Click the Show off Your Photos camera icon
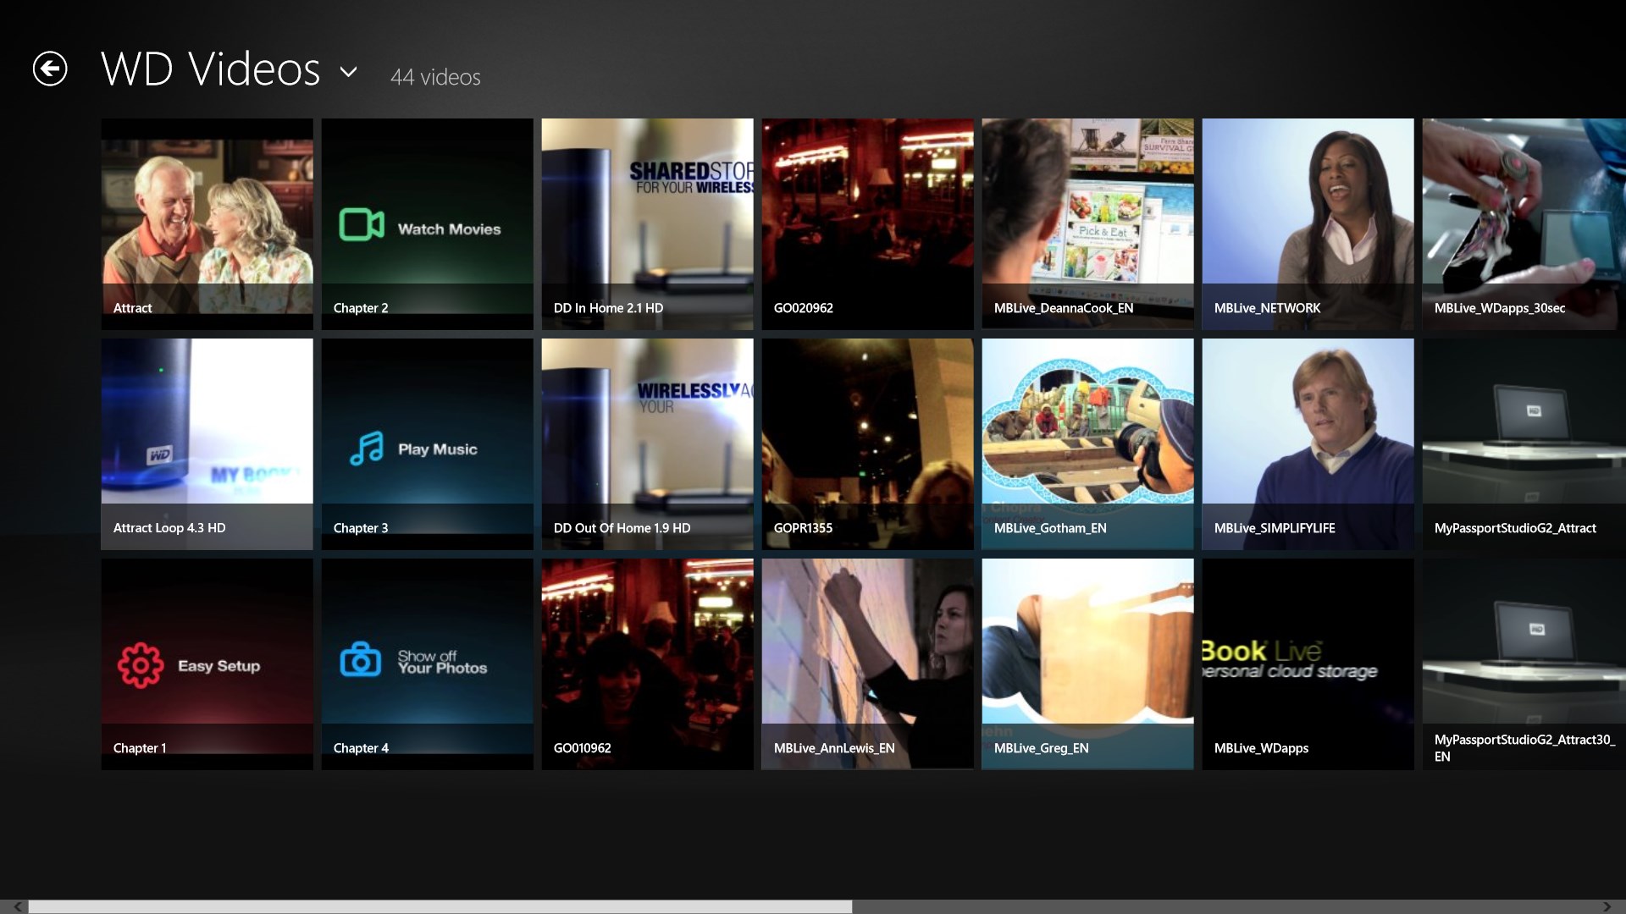The image size is (1626, 914). [x=361, y=659]
